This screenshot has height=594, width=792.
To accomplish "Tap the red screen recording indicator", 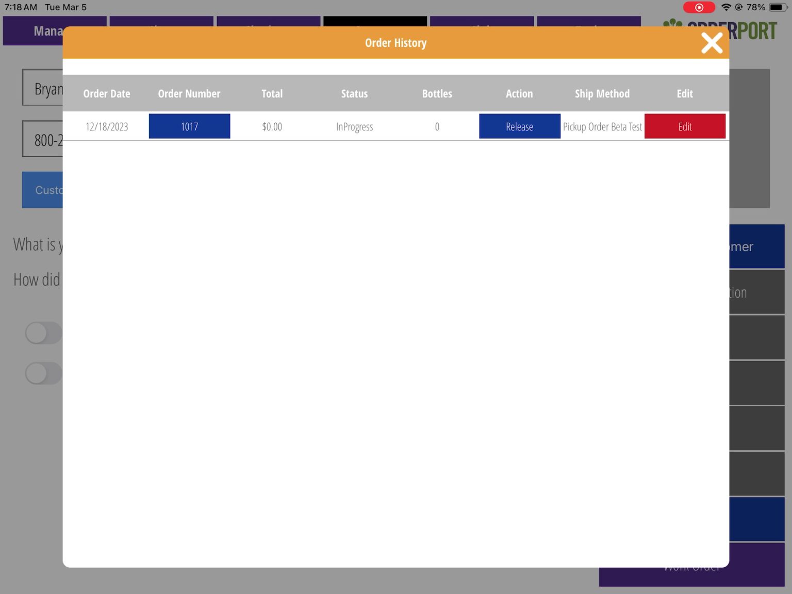I will (699, 7).
